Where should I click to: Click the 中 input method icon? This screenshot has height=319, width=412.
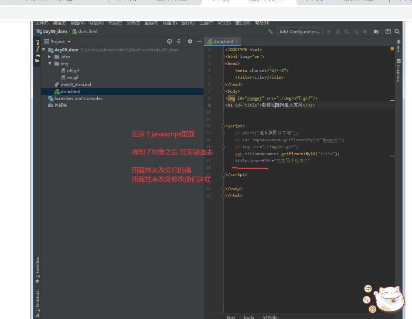pyautogui.click(x=368, y=288)
